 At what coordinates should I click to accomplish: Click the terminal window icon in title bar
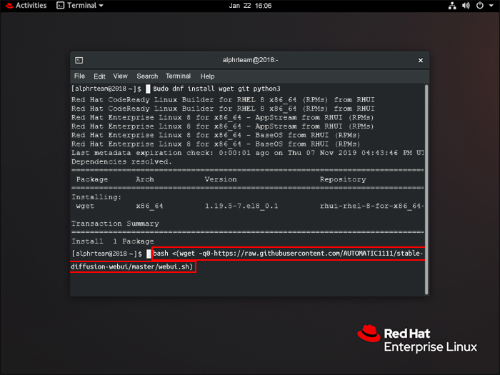point(79,60)
